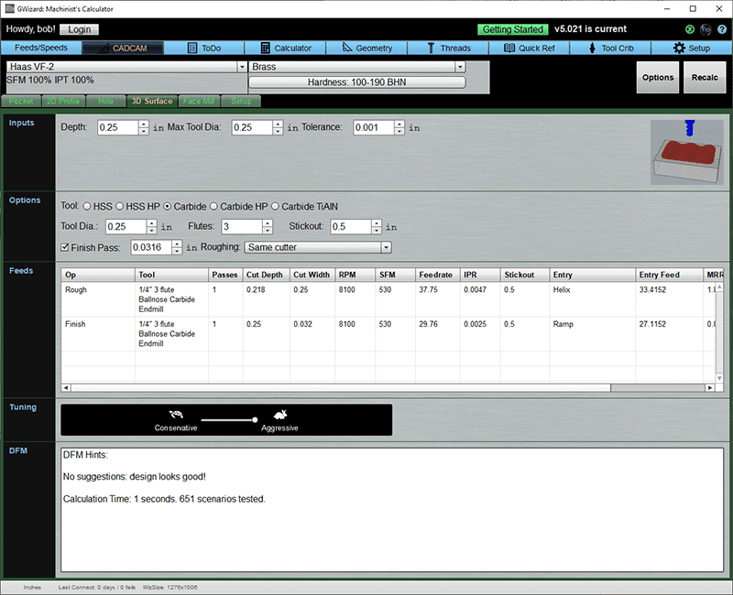
Task: Click the Tool Crib drill icon
Action: (591, 48)
